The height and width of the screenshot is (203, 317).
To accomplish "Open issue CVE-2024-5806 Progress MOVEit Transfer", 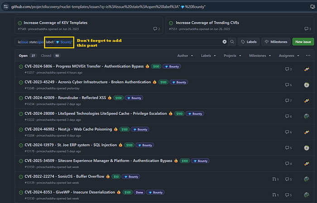I will (84, 66).
